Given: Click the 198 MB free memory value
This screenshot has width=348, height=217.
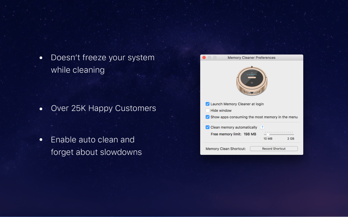Looking at the screenshot, I should click(250, 134).
